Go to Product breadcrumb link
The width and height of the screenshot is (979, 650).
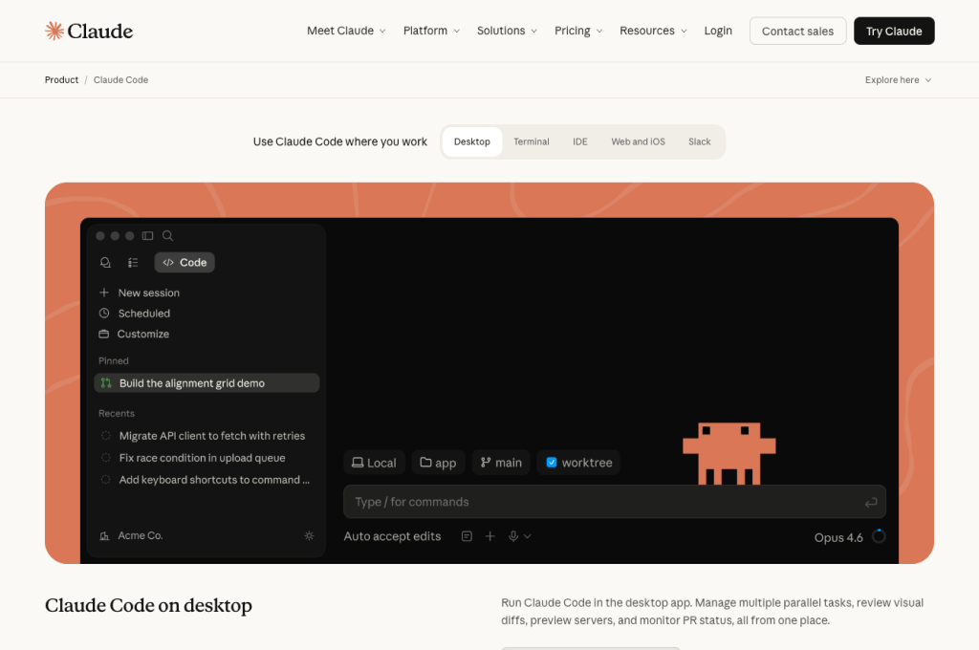[61, 80]
